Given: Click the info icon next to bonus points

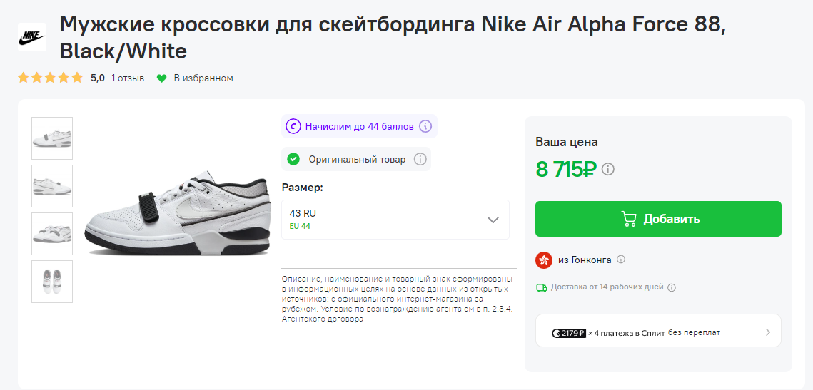Looking at the screenshot, I should pyautogui.click(x=425, y=126).
